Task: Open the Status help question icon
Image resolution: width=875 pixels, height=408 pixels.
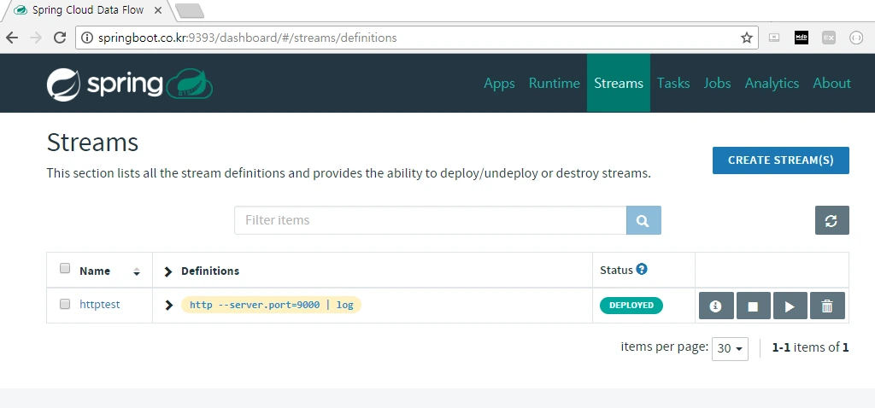Action: pyautogui.click(x=641, y=269)
